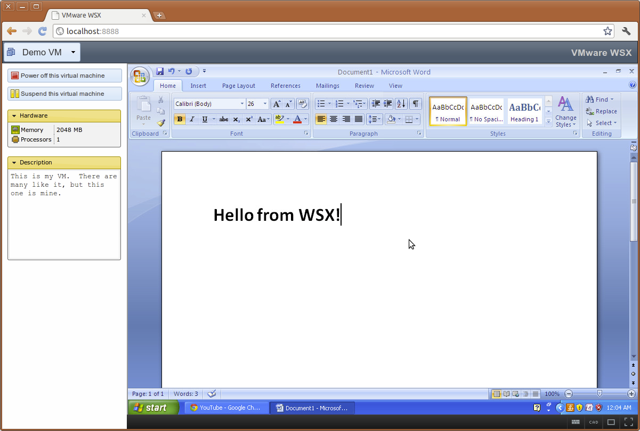
Task: Toggle Bold formatting off
Action: point(180,119)
